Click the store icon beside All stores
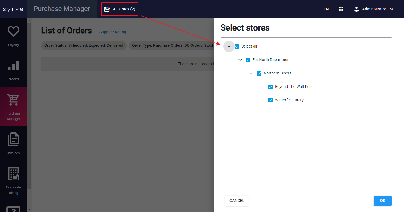 pos(107,9)
